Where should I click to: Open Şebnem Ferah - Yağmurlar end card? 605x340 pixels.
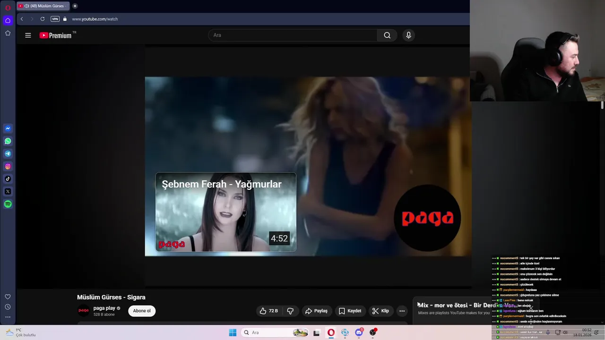226,212
